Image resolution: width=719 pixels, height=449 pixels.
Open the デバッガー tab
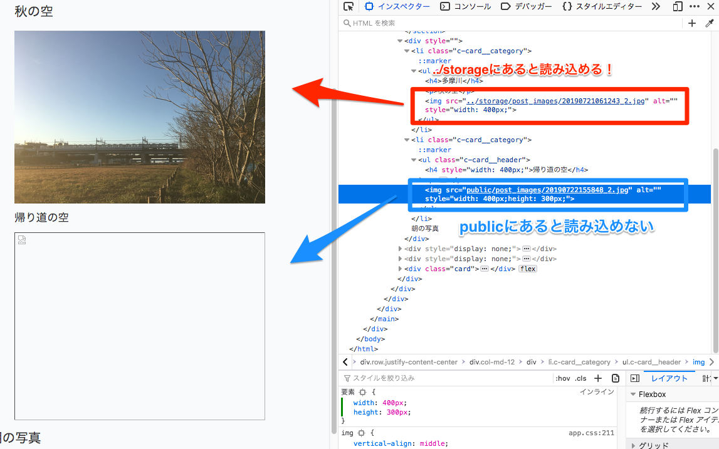(x=526, y=6)
